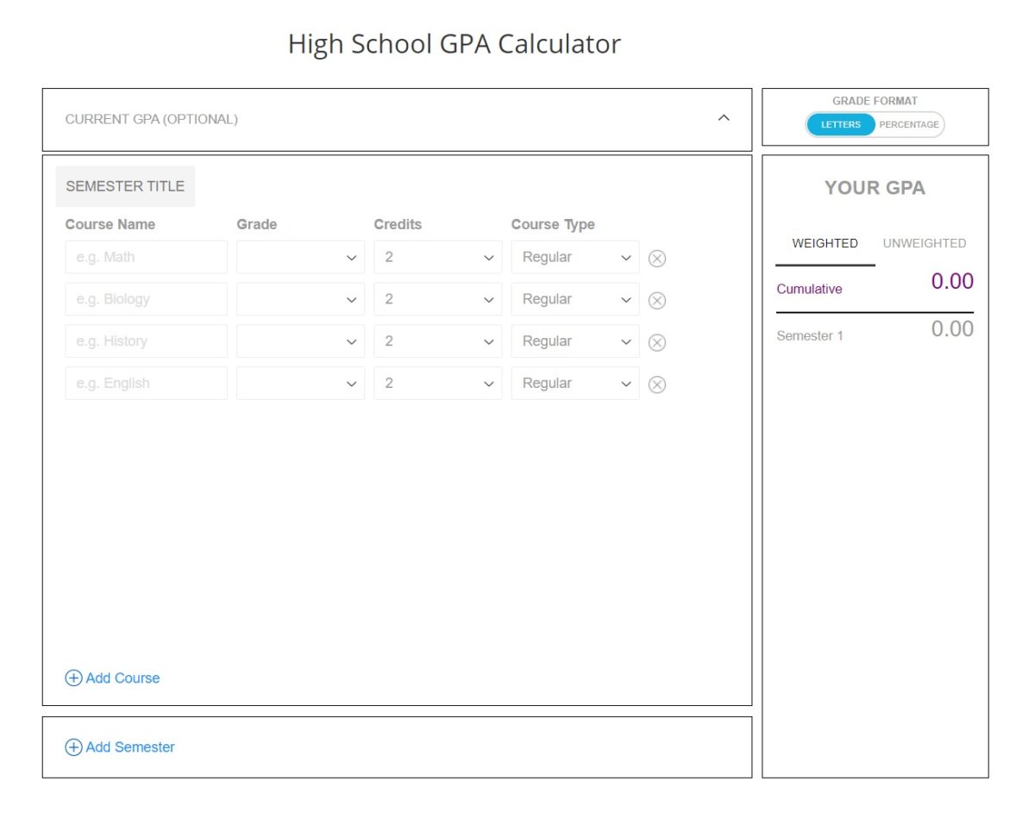Collapse the Current GPA section chevron
Screen dimensions: 1035x825
(x=724, y=117)
